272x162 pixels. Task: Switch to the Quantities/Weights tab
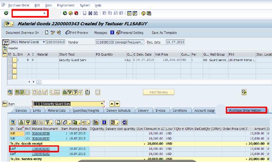point(86,110)
